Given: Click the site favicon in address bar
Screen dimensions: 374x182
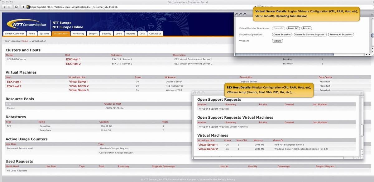Looking at the screenshot, I should point(28,7).
